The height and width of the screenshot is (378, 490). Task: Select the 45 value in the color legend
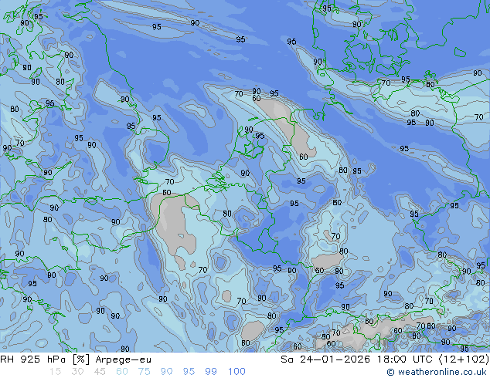(x=100, y=372)
